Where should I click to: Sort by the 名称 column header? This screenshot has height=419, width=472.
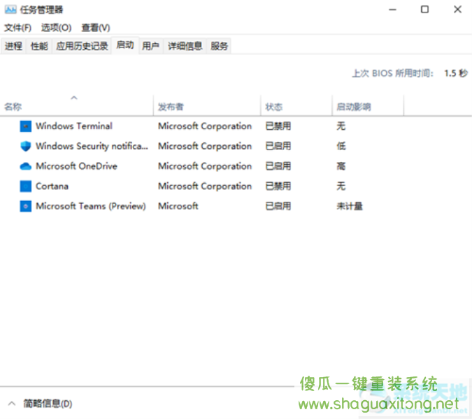click(76, 105)
